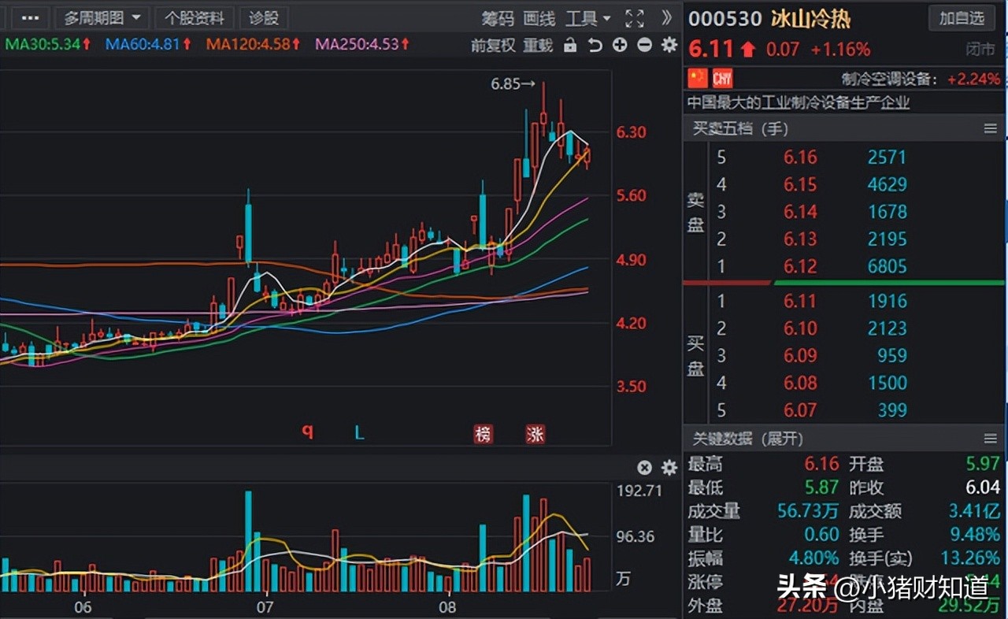Zoom out using the minus icon
This screenshot has width=1008, height=619.
644,46
